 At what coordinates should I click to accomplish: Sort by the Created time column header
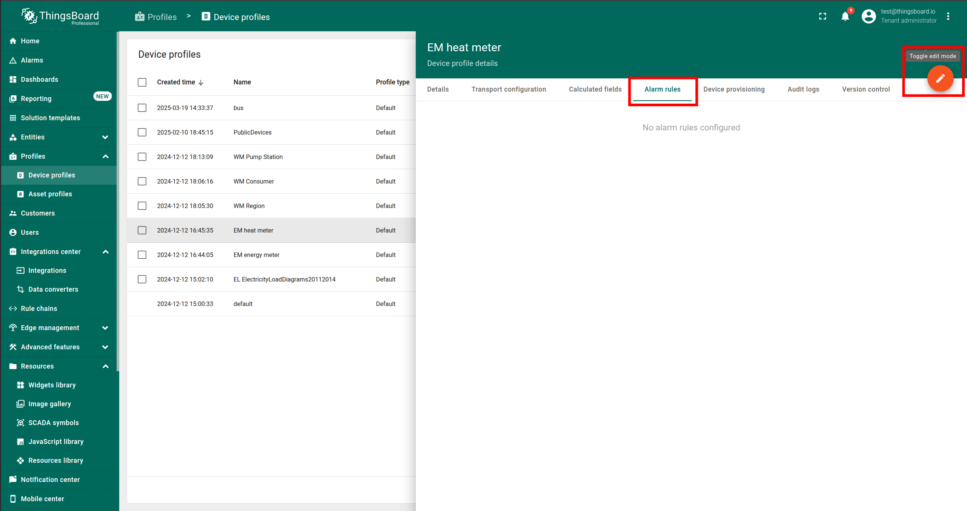click(x=176, y=82)
